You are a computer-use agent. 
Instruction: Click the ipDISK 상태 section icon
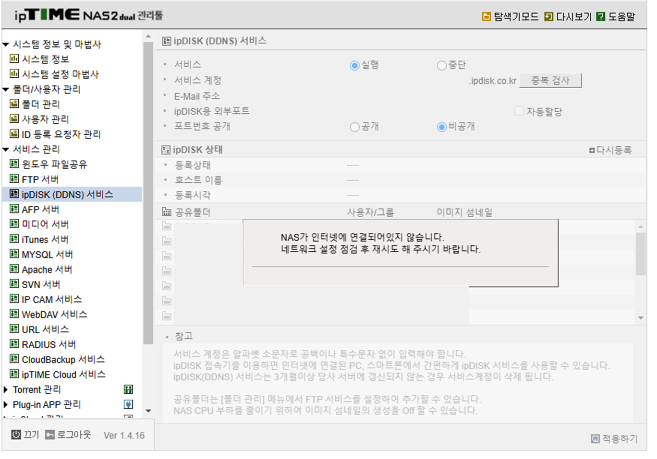tap(166, 150)
